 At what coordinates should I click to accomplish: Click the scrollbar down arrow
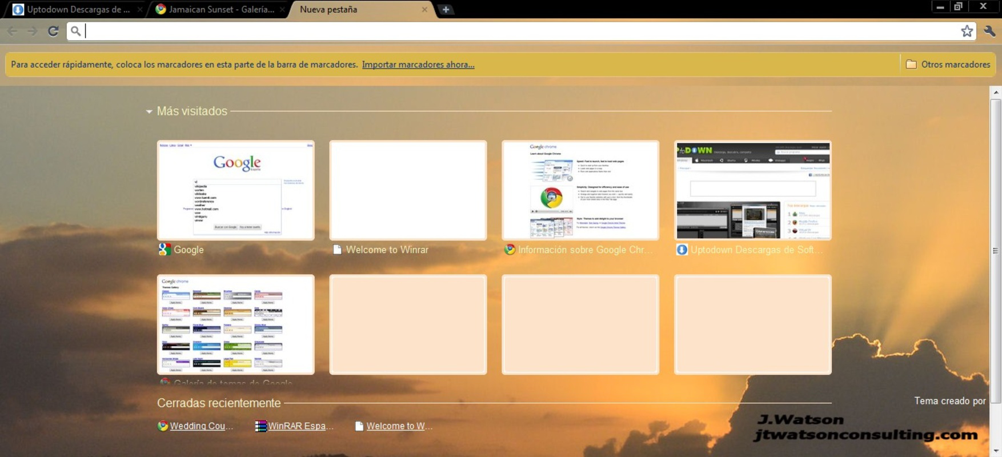click(996, 451)
